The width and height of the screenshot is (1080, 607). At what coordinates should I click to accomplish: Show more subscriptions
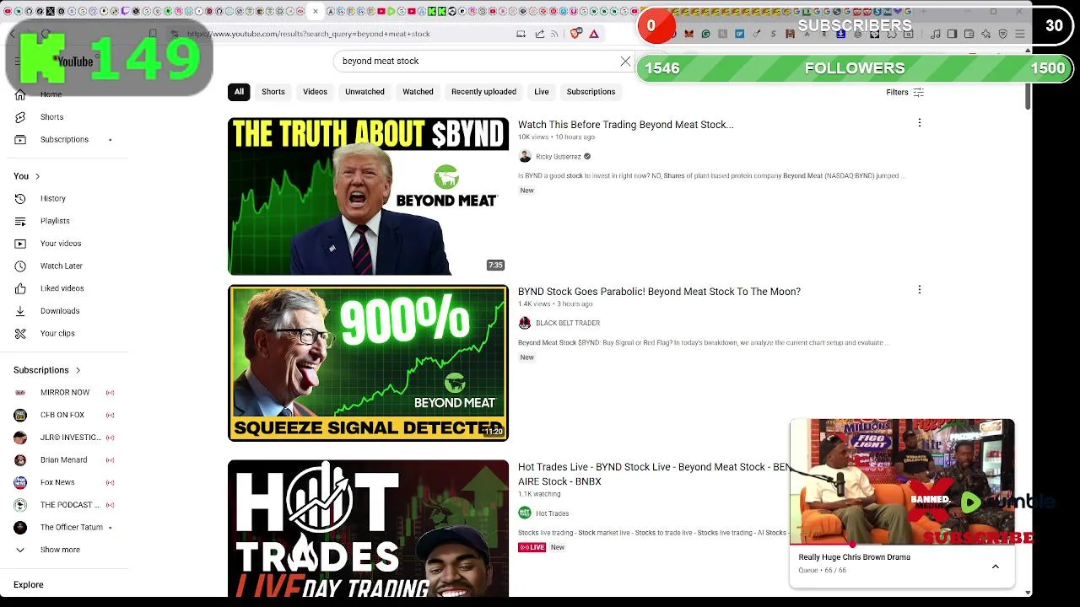[x=60, y=550]
